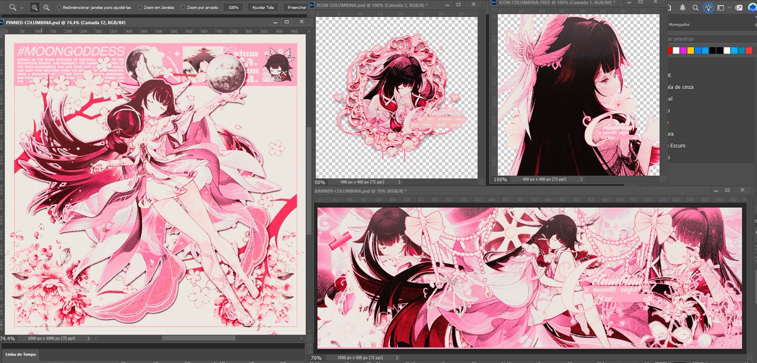Expand the workspace switcher arrow

pos(730,8)
